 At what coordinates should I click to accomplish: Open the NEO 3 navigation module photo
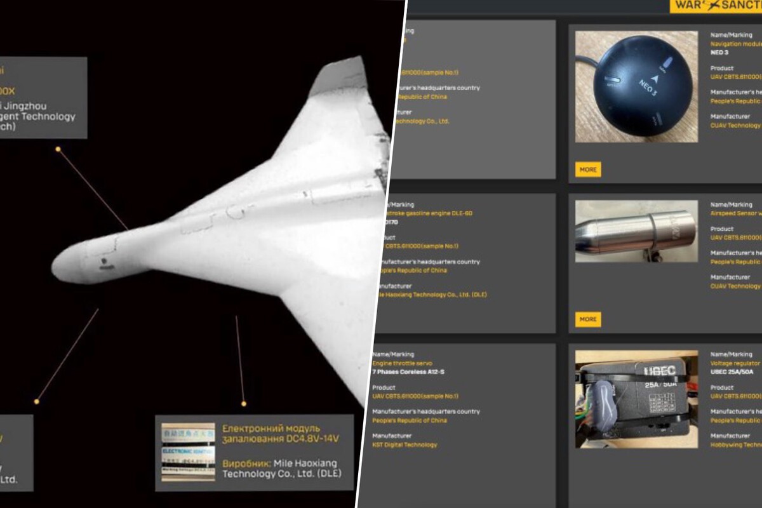click(636, 88)
